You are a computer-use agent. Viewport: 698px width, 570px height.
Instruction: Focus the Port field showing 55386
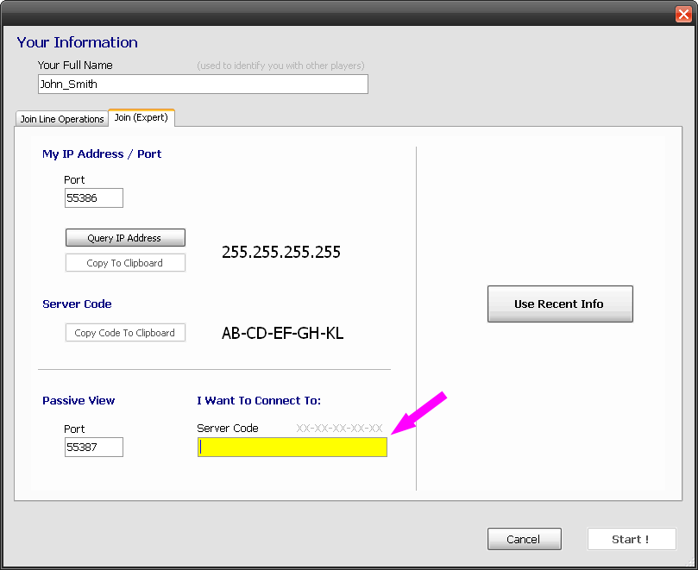[93, 198]
